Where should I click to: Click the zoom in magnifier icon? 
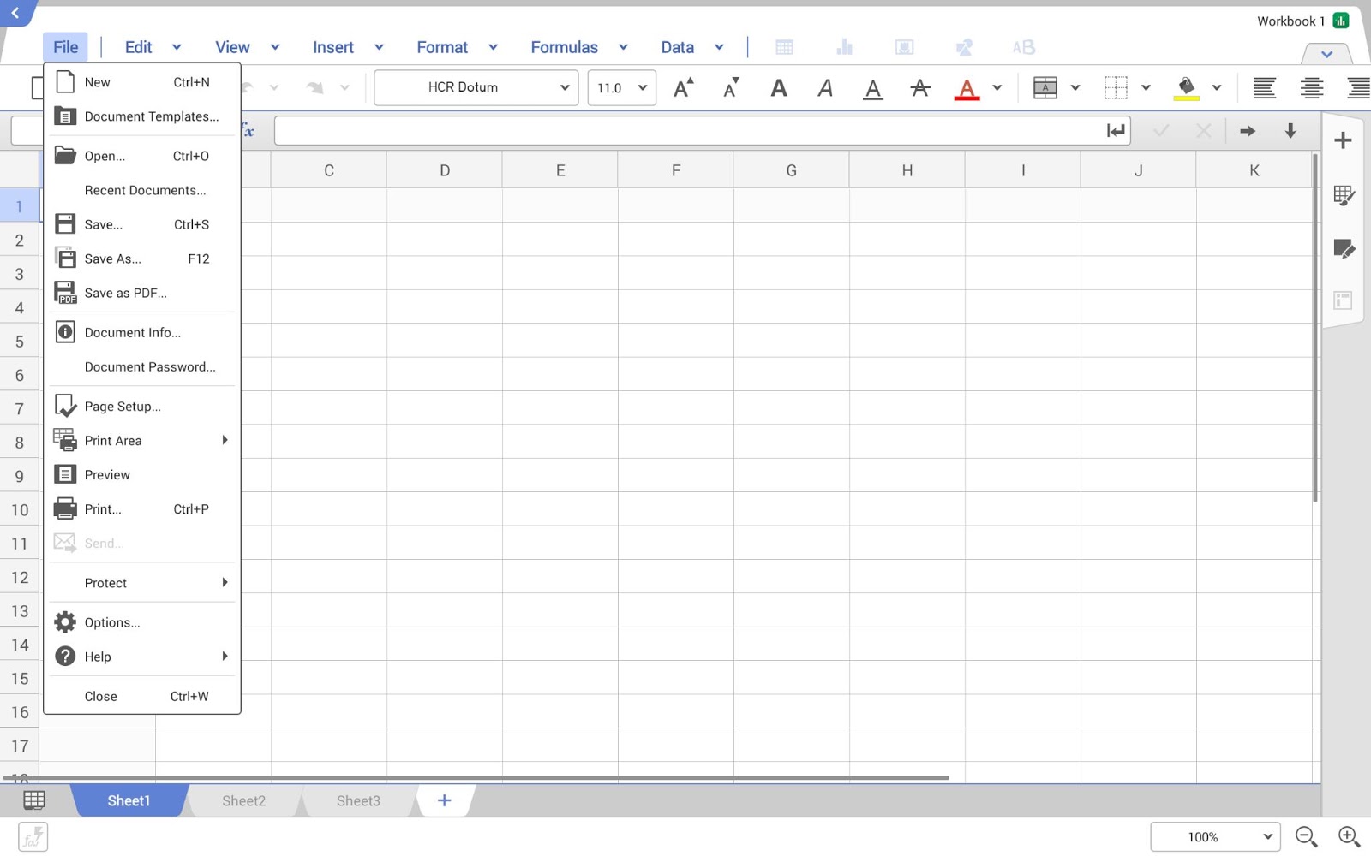pos(1349,837)
